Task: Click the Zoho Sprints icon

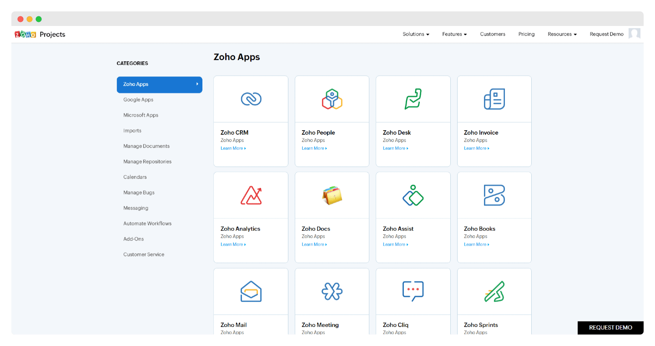Action: (494, 291)
